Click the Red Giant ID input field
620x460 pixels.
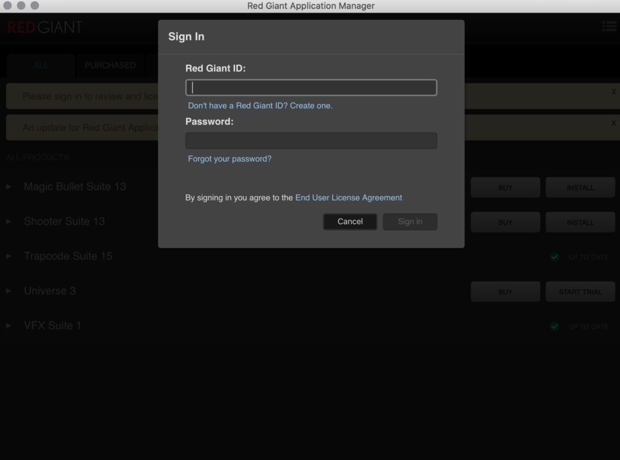tap(311, 88)
